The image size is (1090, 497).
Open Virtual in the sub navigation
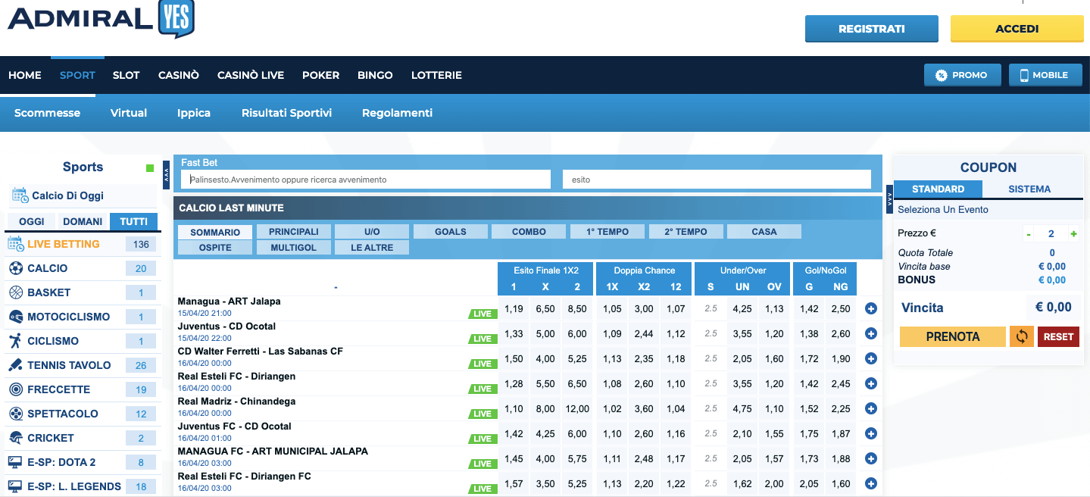tap(129, 113)
